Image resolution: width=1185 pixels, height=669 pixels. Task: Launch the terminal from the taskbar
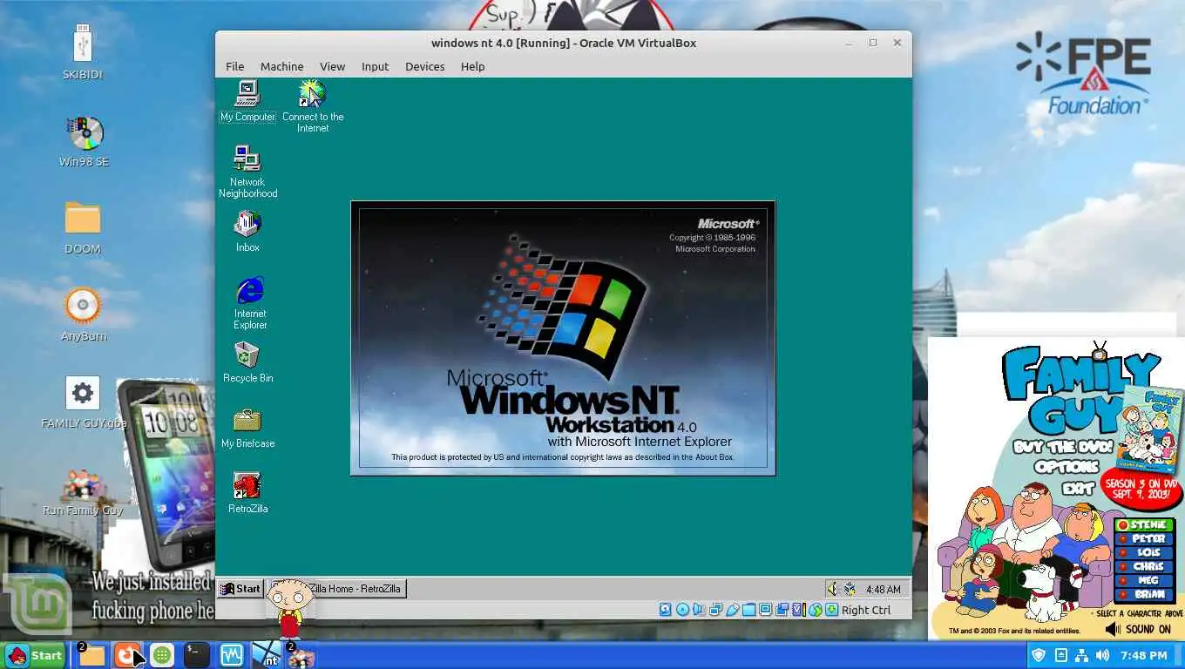pyautogui.click(x=196, y=655)
